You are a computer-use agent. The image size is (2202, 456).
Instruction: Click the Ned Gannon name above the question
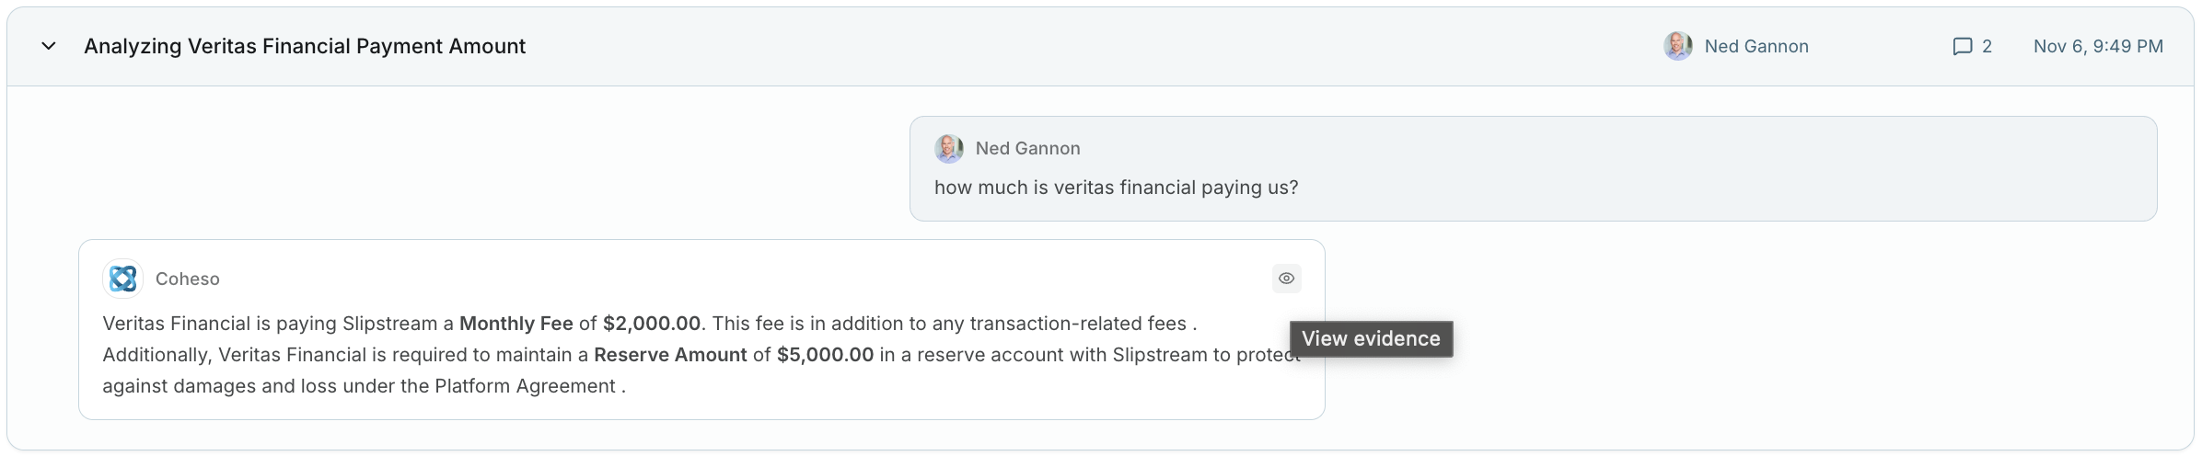(x=1027, y=148)
